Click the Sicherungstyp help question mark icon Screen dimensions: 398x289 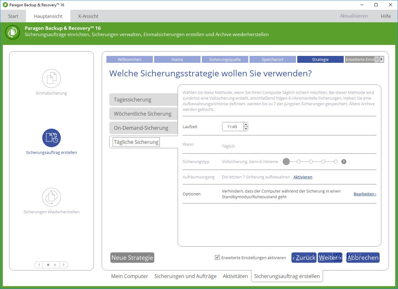point(344,162)
